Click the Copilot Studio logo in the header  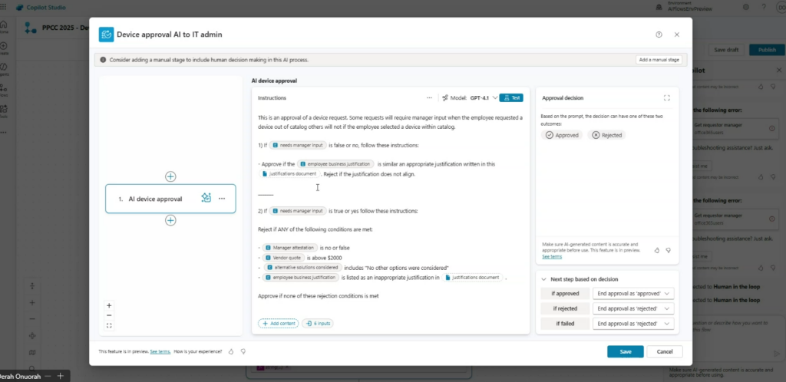[20, 8]
